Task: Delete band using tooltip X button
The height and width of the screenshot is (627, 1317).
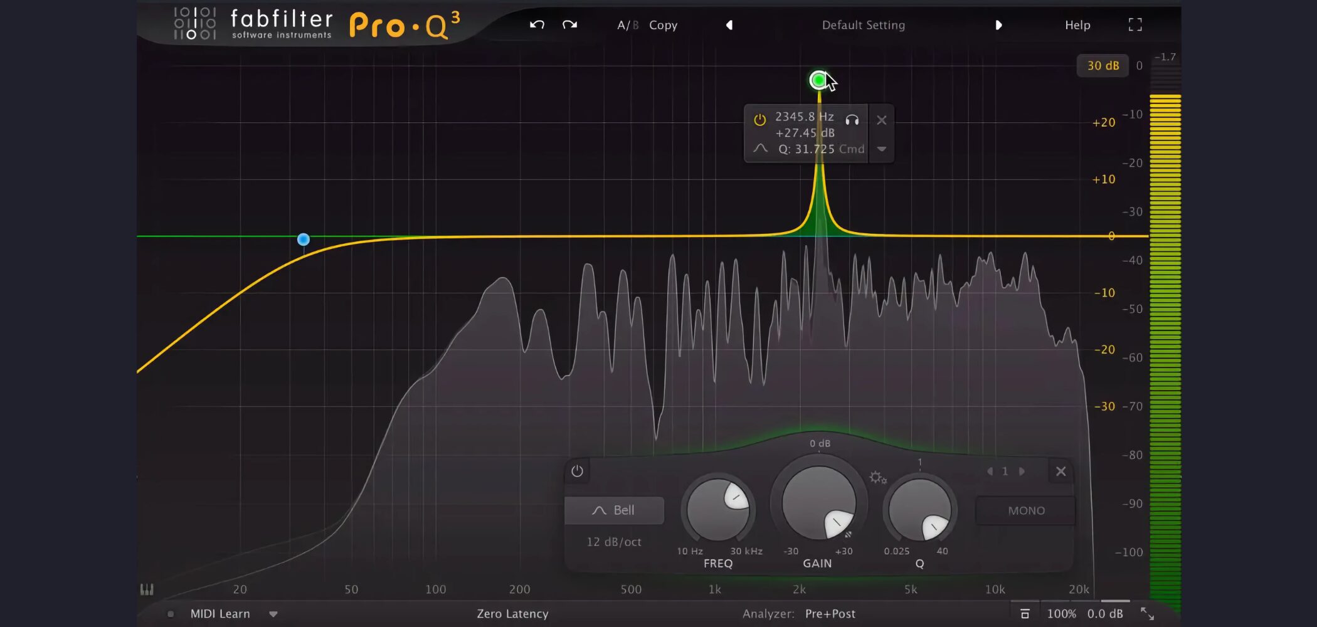Action: click(x=881, y=120)
